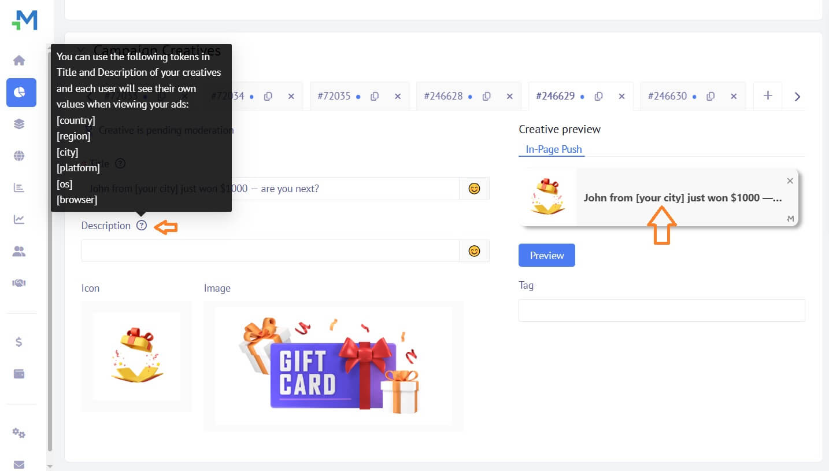Open the bar chart reports sidebar icon
829x471 pixels.
pos(19,187)
